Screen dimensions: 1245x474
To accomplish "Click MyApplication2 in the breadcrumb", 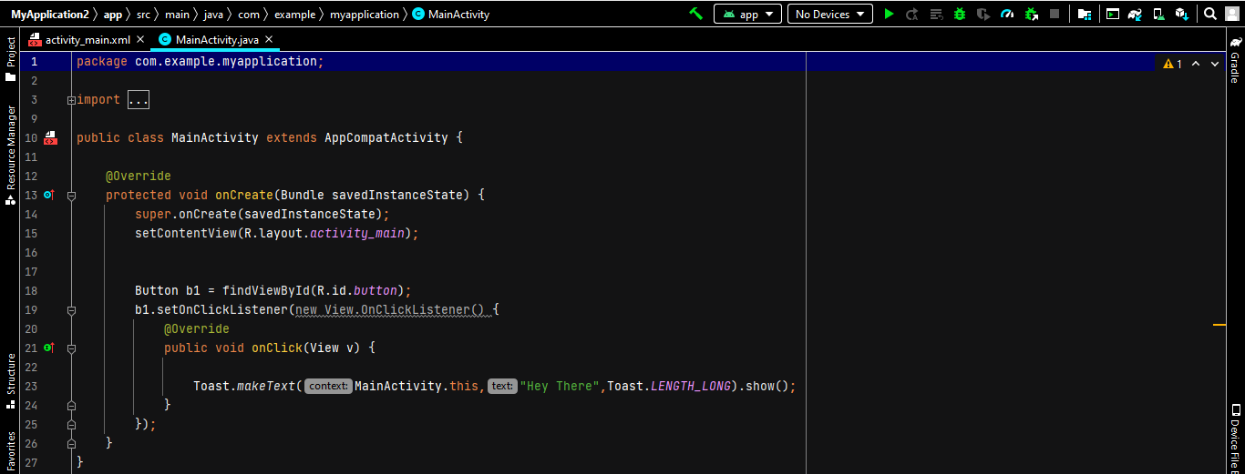I will pos(49,15).
